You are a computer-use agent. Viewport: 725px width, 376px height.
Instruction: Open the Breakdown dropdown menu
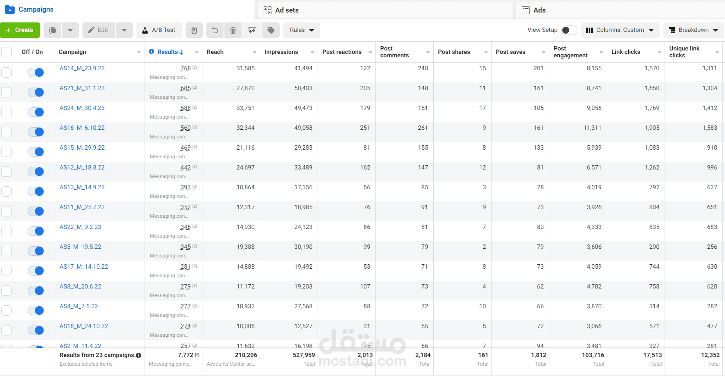[x=693, y=30]
